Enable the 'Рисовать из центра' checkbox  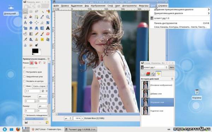(x=24, y=81)
